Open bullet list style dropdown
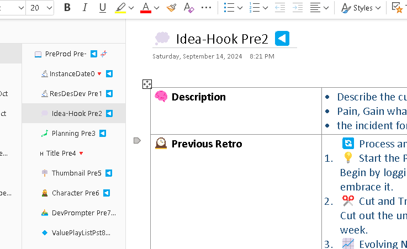The image size is (407, 249). click(240, 8)
